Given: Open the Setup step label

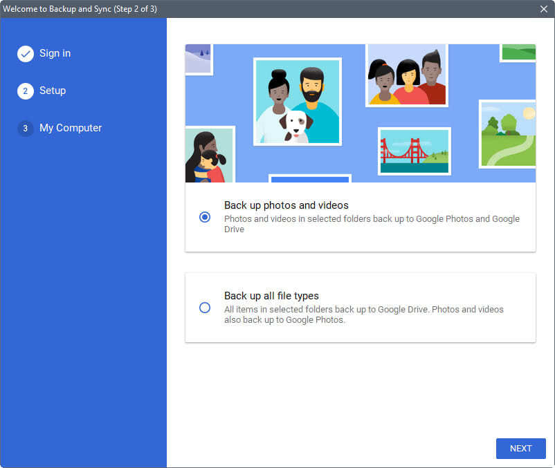Looking at the screenshot, I should pyautogui.click(x=53, y=91).
